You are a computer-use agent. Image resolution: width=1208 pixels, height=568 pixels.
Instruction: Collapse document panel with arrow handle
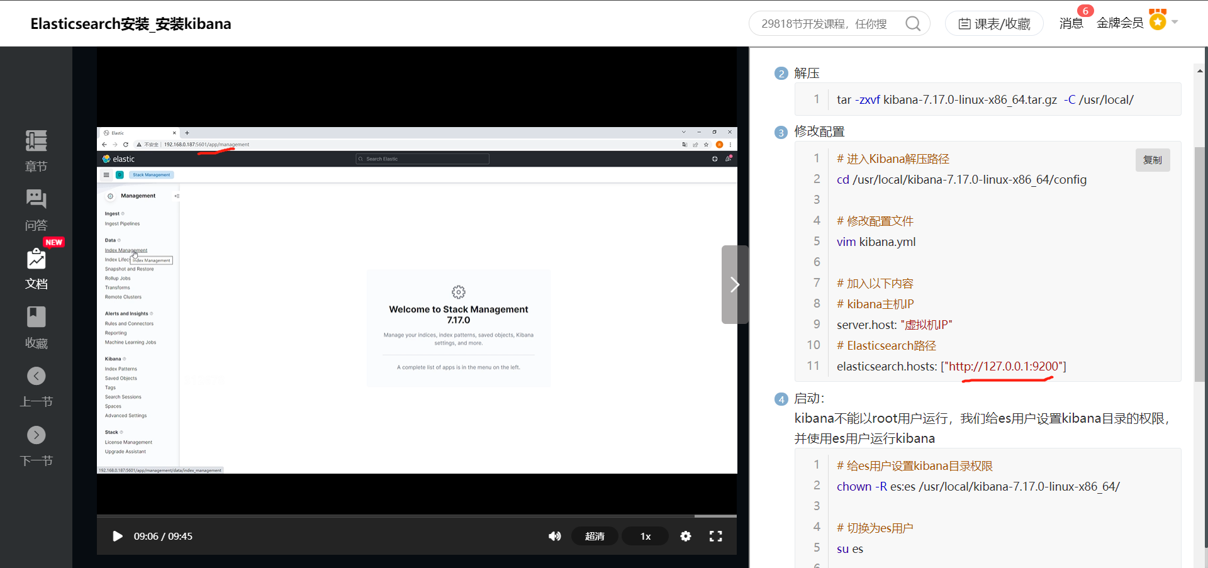pos(734,284)
